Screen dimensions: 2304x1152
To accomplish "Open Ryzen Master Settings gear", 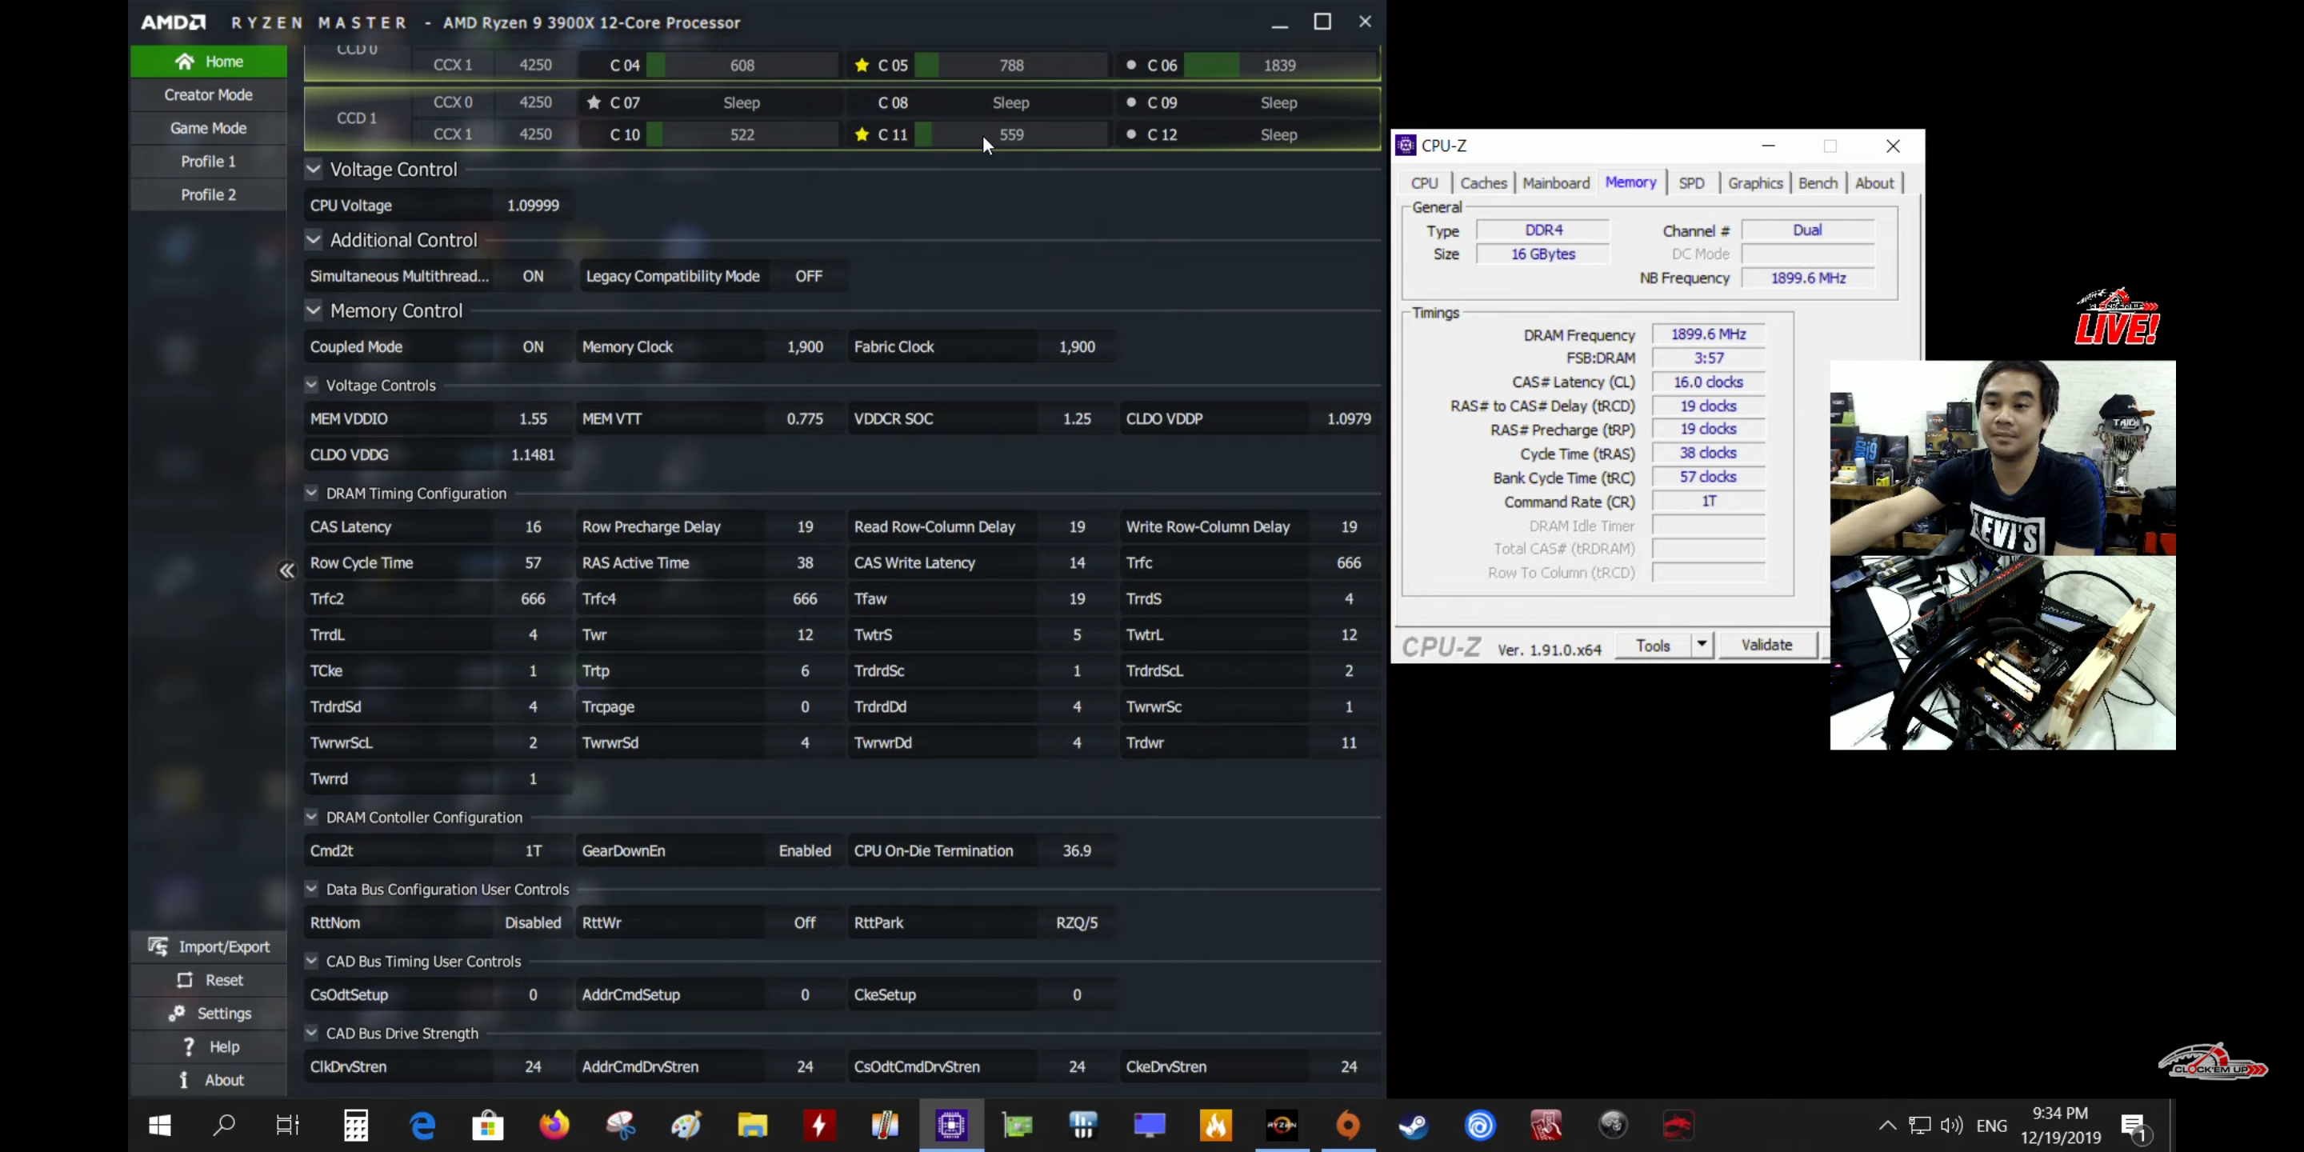I will pyautogui.click(x=176, y=1014).
